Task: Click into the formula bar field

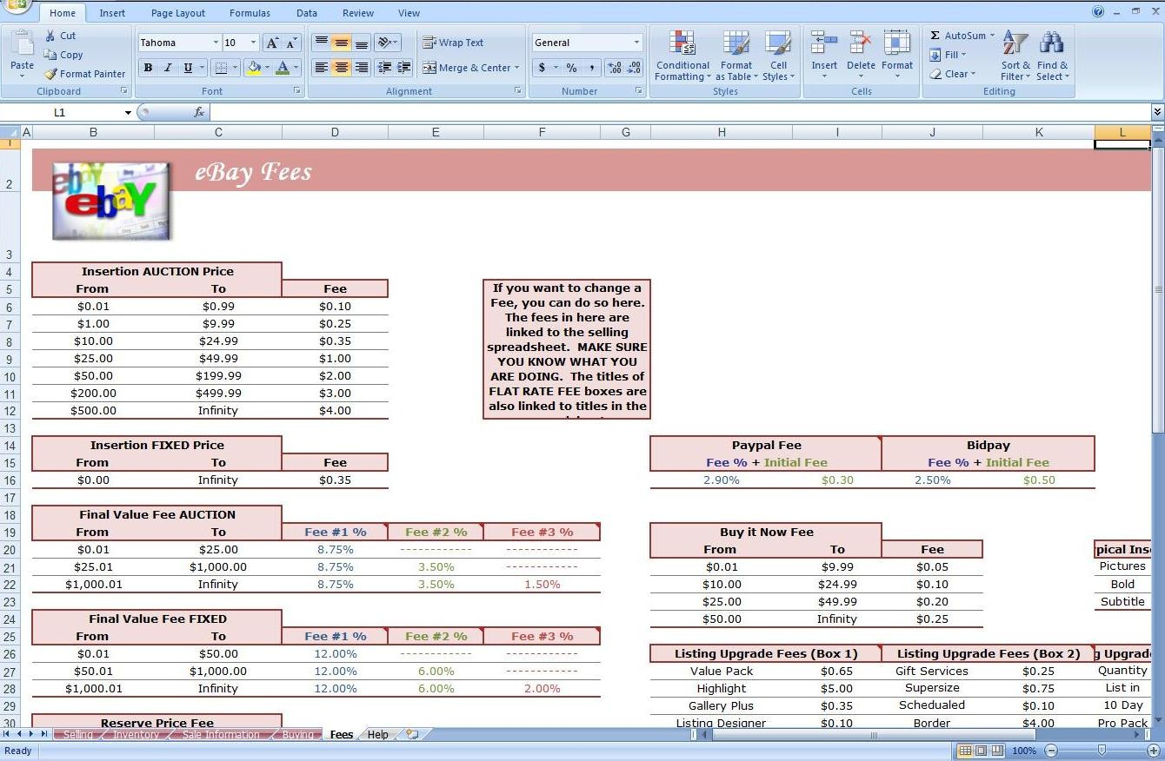Action: point(678,112)
